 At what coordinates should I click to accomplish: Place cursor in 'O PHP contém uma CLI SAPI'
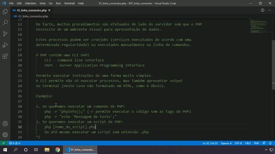tap(62, 55)
